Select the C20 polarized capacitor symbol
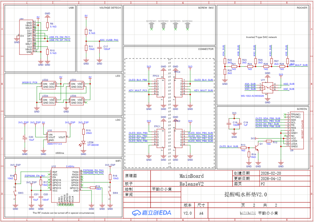314x222 pixels. pyautogui.click(x=24, y=138)
